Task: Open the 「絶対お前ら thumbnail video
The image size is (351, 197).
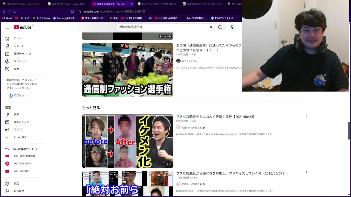Action: click(128, 184)
